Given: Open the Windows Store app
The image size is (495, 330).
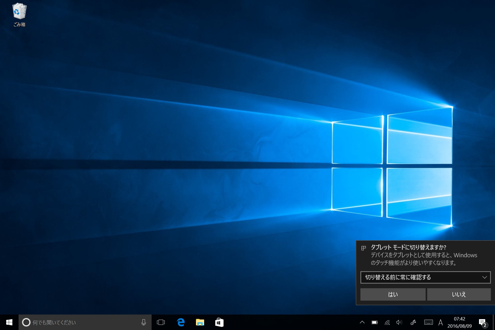Looking at the screenshot, I should (x=219, y=322).
